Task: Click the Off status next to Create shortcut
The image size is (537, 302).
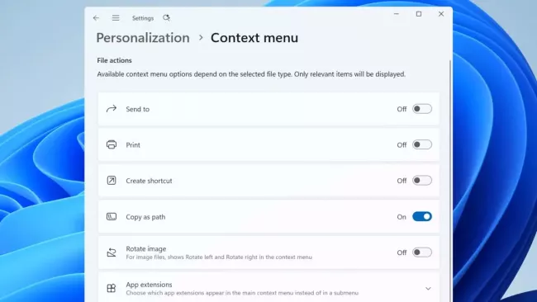Action: point(402,181)
